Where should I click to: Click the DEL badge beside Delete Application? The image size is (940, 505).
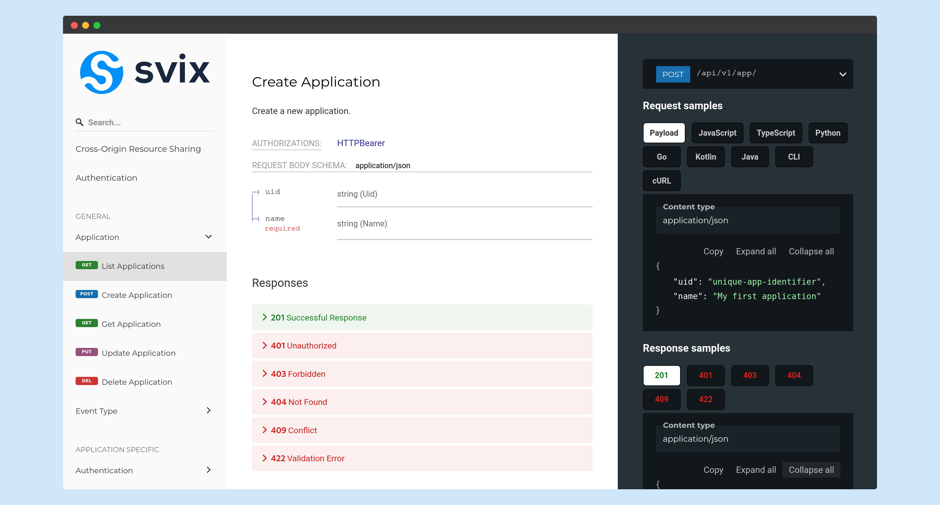(87, 381)
